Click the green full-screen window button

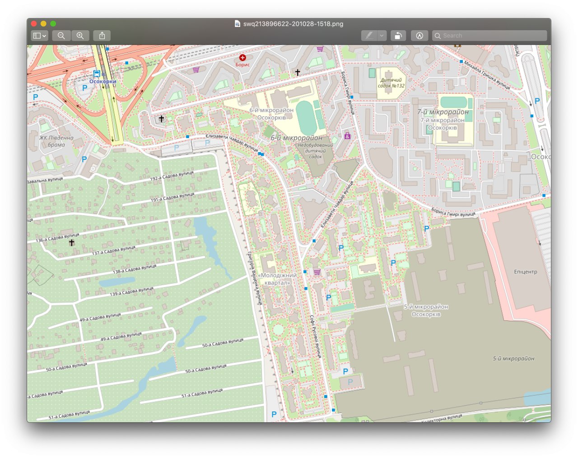coord(53,23)
